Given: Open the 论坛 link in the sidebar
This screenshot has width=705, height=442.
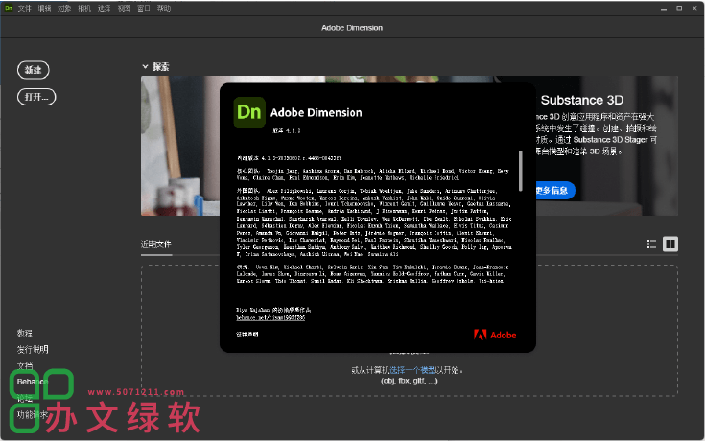Looking at the screenshot, I should (x=25, y=399).
